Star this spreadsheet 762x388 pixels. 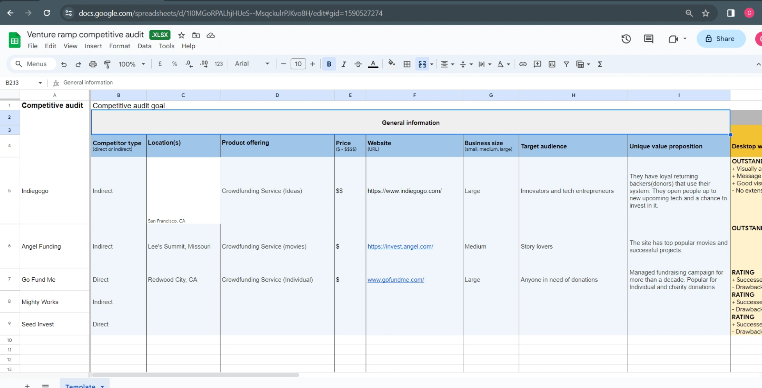point(181,35)
